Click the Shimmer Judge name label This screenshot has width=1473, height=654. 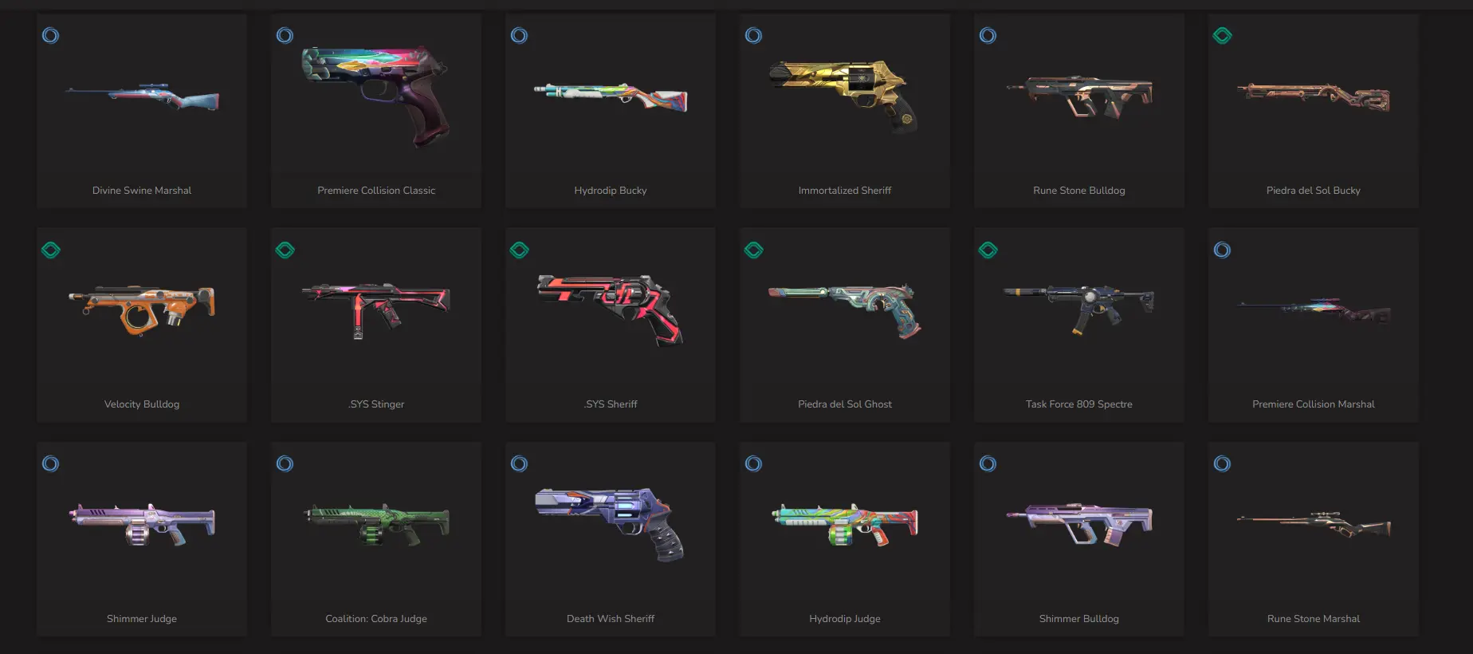[142, 619]
